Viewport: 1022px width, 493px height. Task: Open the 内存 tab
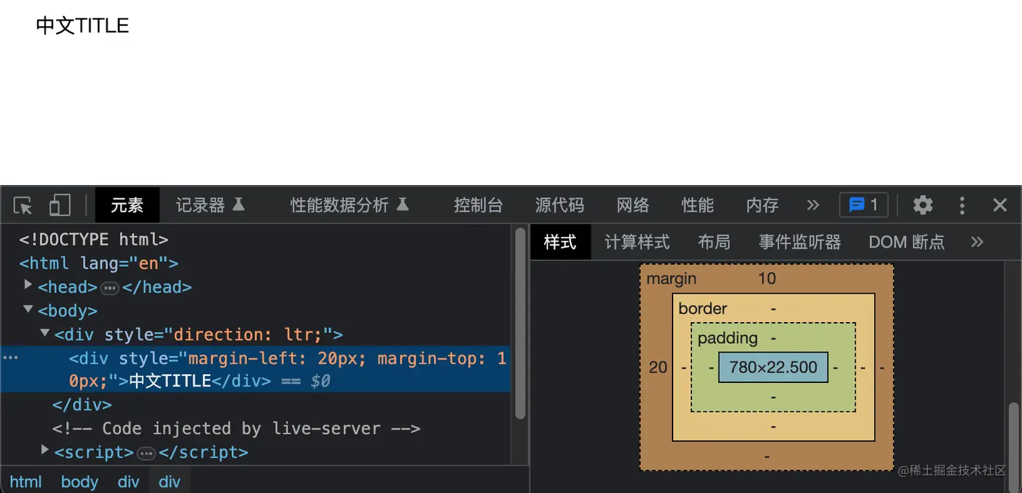(x=762, y=205)
